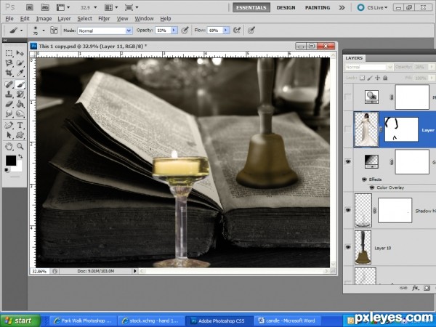436x327 pixels.
Task: Open the Tool Preset picker arrow
Action: click(21, 30)
